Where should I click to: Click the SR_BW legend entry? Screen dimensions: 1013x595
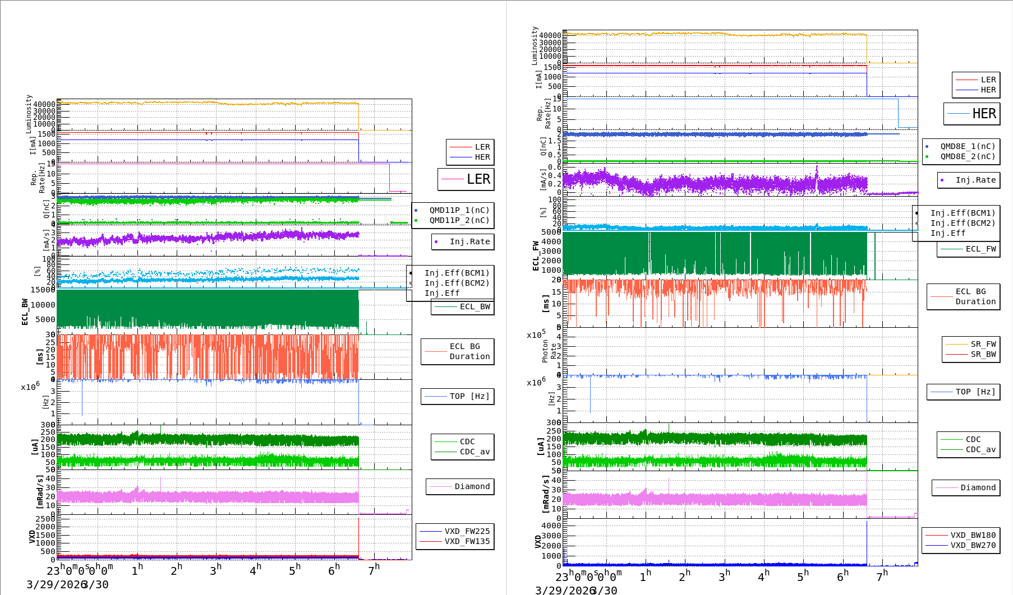pos(983,354)
